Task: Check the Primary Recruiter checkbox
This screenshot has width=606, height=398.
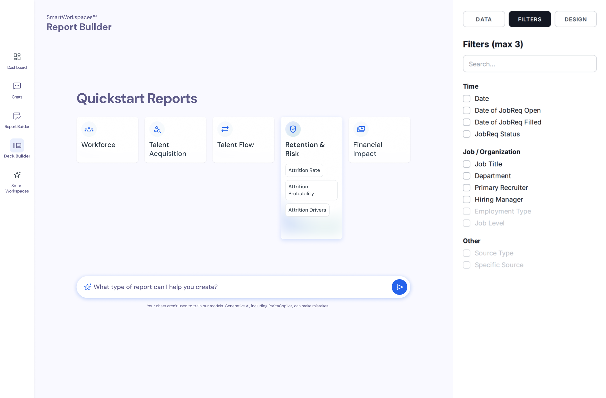Action: pyautogui.click(x=467, y=188)
